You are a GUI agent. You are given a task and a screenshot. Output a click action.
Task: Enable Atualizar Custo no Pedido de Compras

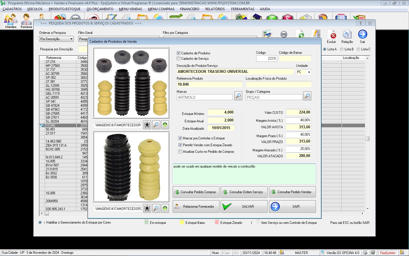tap(180, 152)
